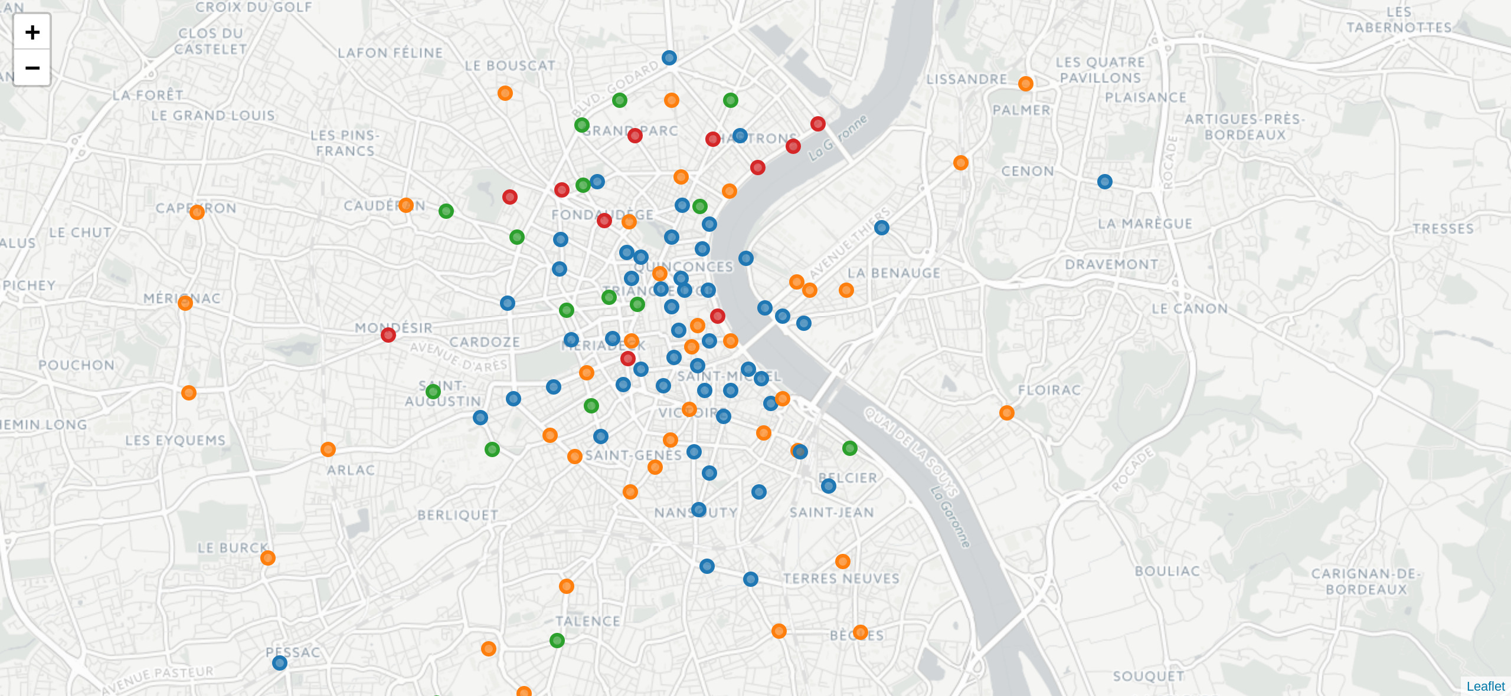The width and height of the screenshot is (1511, 696).
Task: Select orange marker beside Le Burck label
Action: (268, 558)
